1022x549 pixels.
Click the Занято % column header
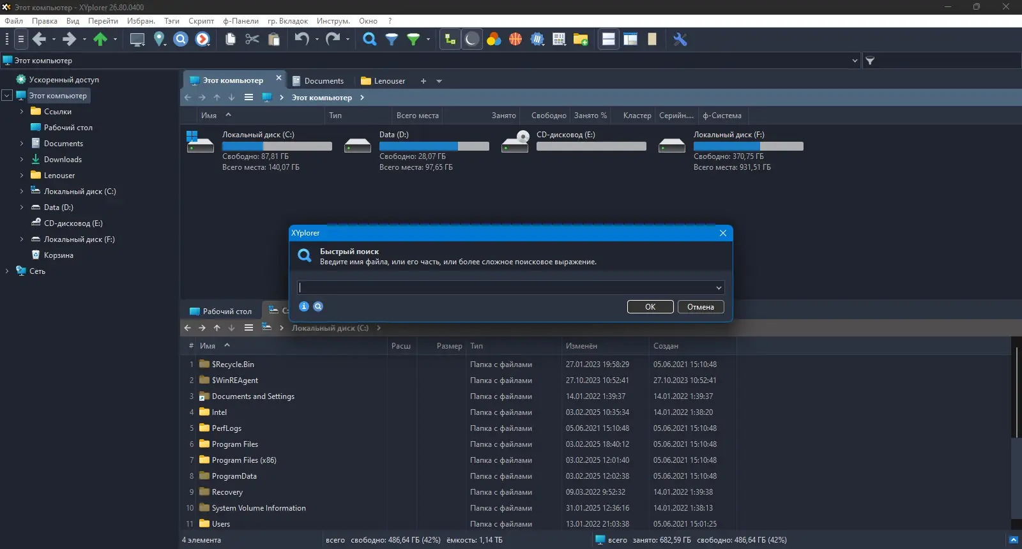(x=590, y=116)
